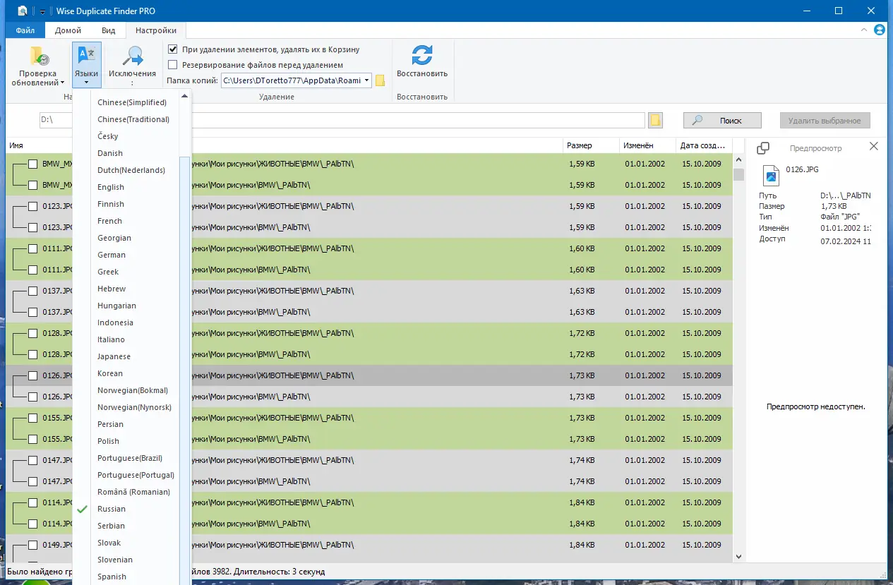Click the Восстановить restore arrows icon
This screenshot has width=893, height=585.
[x=422, y=55]
